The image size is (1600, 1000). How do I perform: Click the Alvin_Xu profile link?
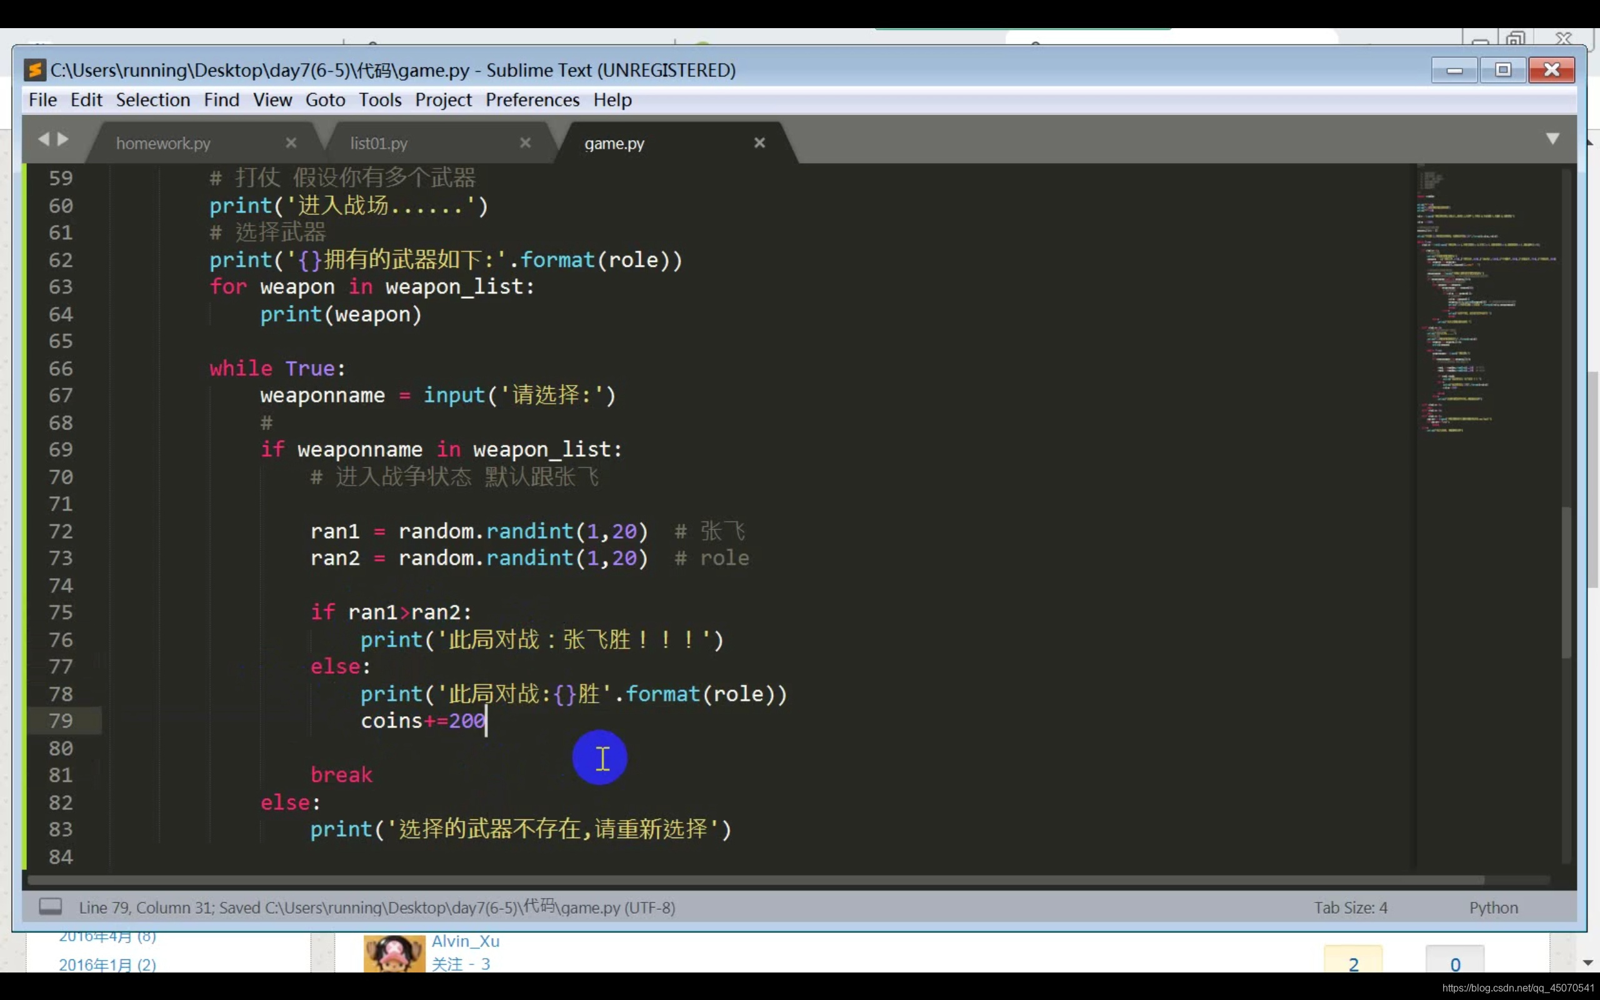(x=466, y=941)
